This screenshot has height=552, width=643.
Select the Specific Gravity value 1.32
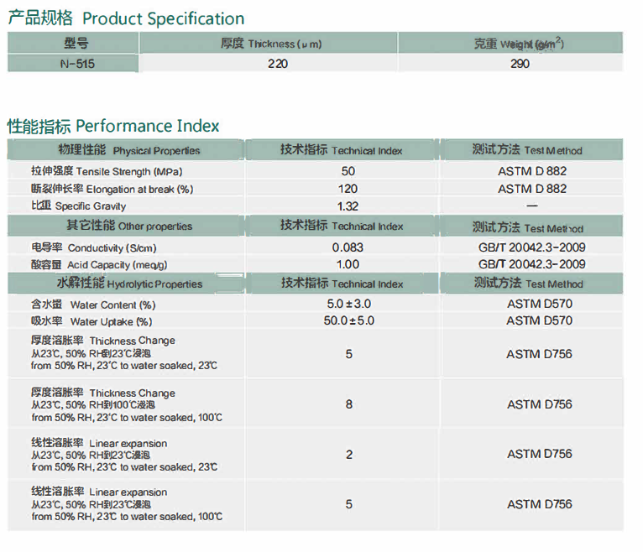[348, 206]
